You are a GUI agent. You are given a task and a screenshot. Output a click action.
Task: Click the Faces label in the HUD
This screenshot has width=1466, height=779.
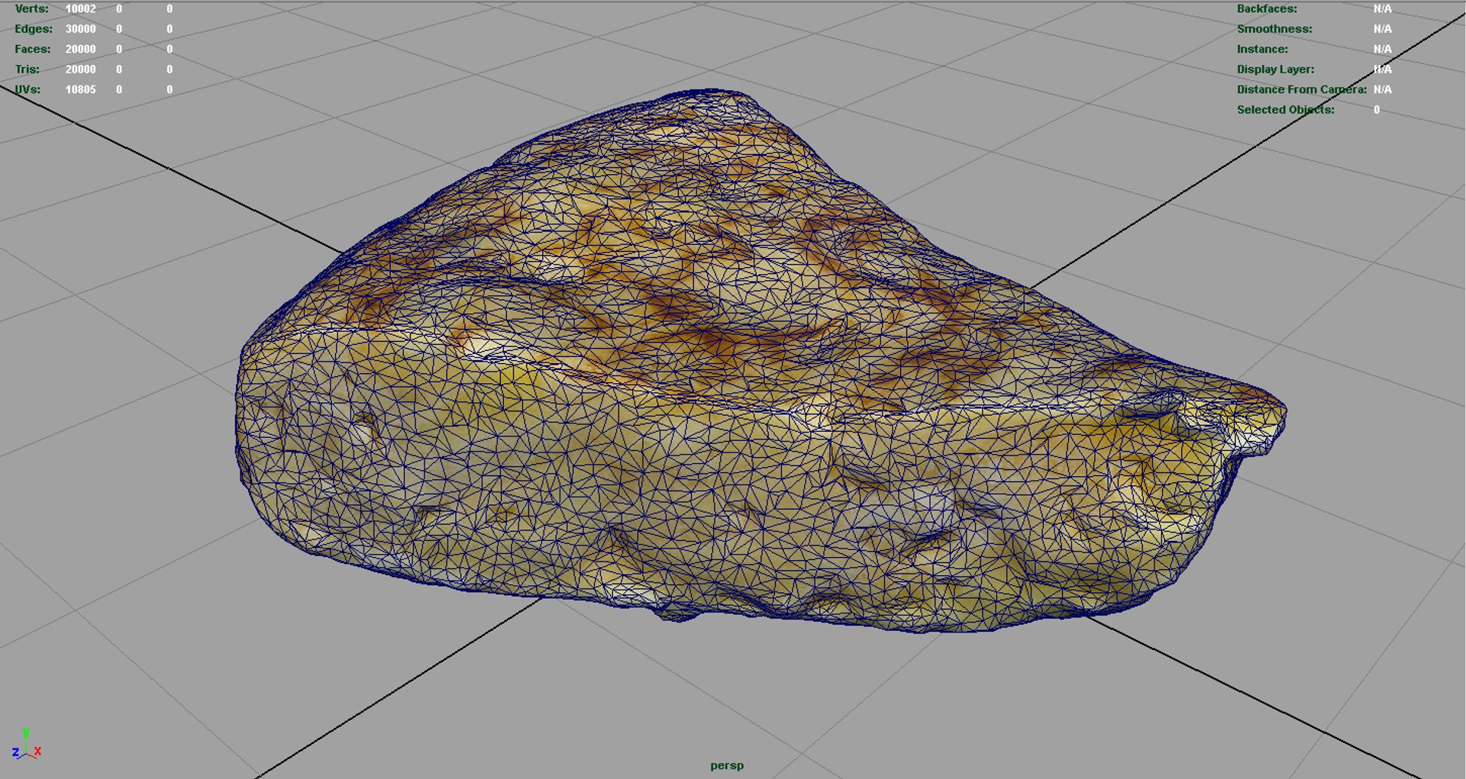click(x=33, y=49)
